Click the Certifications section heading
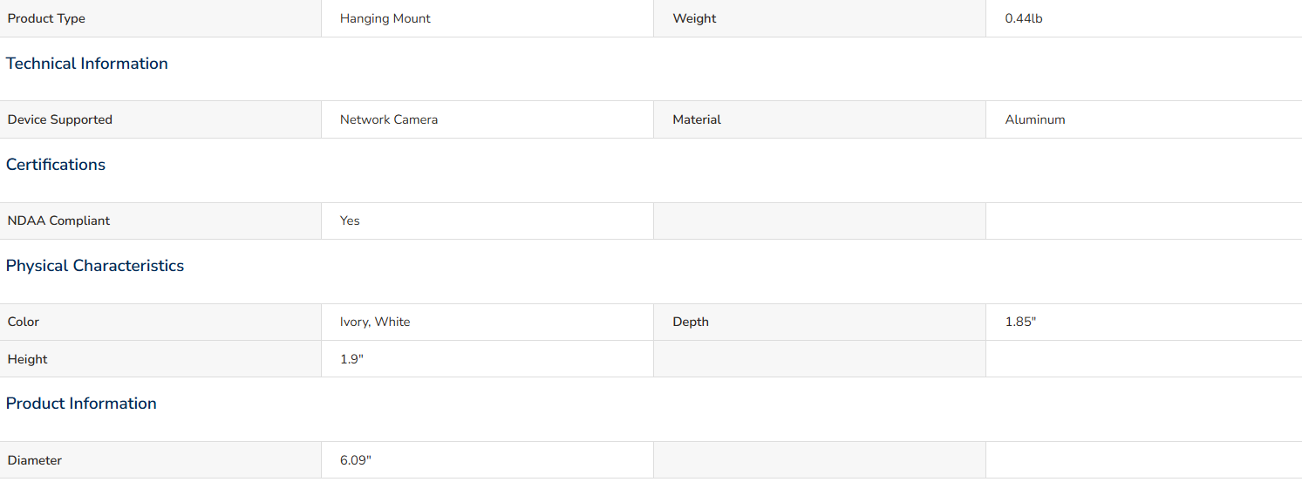This screenshot has height=482, width=1302. [x=56, y=165]
